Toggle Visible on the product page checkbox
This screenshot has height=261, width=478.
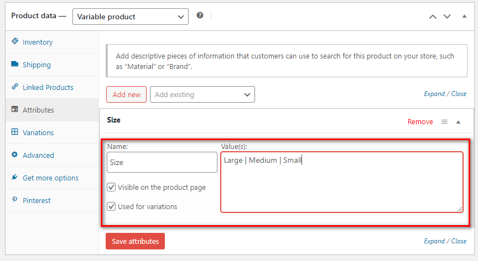(111, 187)
